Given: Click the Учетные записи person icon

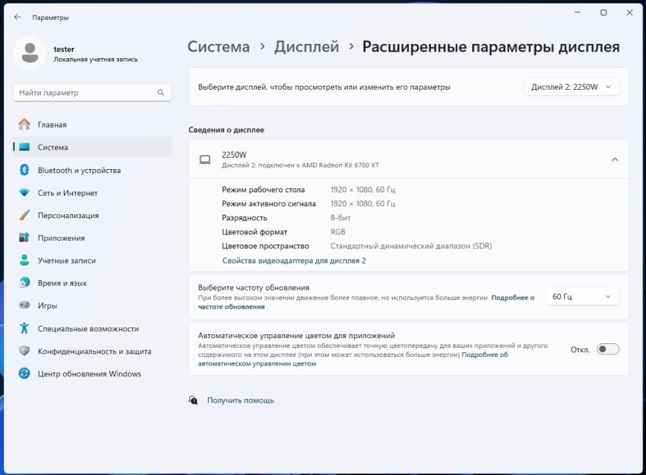Looking at the screenshot, I should pyautogui.click(x=25, y=260).
